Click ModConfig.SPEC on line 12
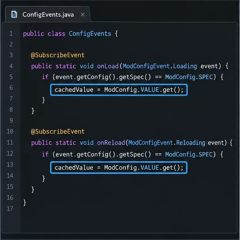The height and width of the screenshot is (240, 240). (189, 154)
